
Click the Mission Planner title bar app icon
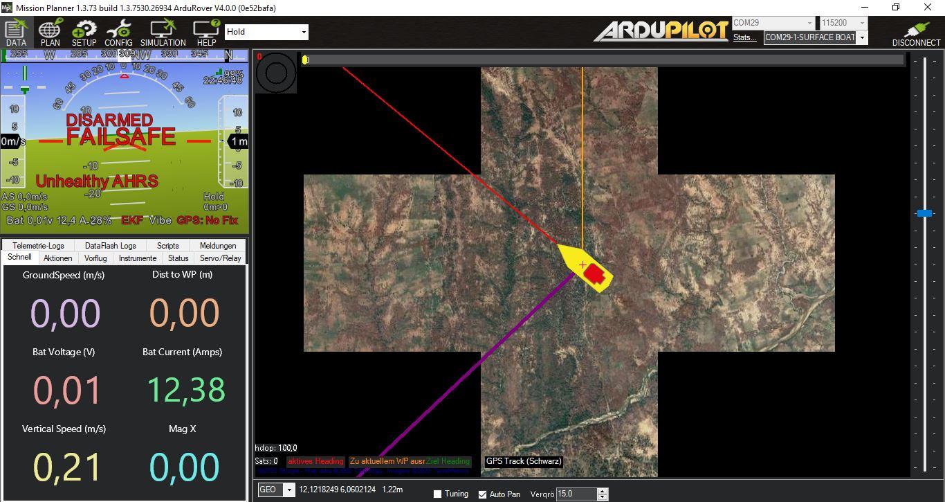7,8
